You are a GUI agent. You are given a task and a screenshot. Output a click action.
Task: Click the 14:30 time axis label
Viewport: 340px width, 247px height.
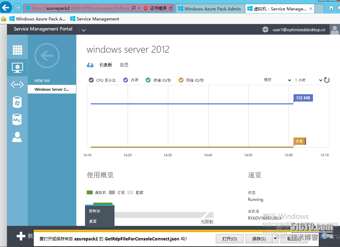[x=168, y=155]
